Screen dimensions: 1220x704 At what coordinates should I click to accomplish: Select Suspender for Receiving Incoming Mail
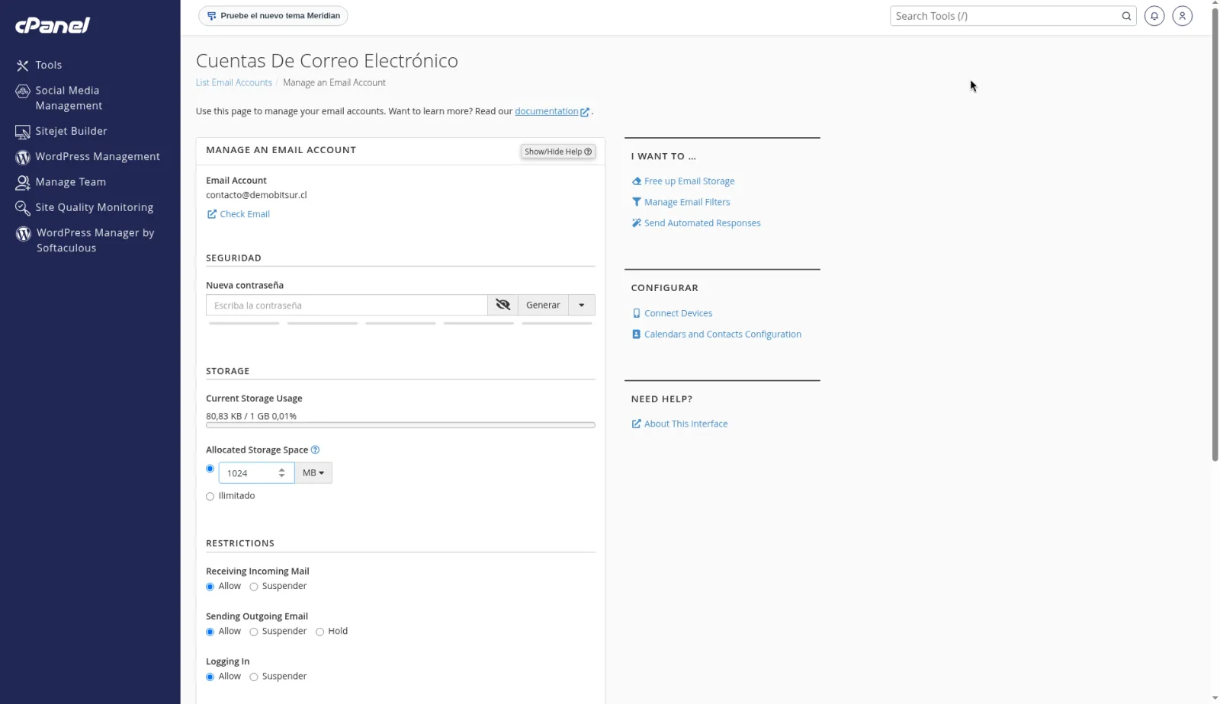(x=254, y=587)
